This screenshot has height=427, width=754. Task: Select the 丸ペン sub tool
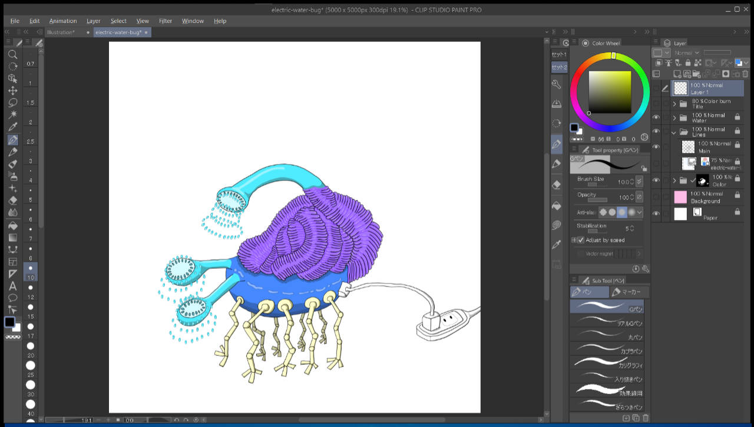coord(607,335)
